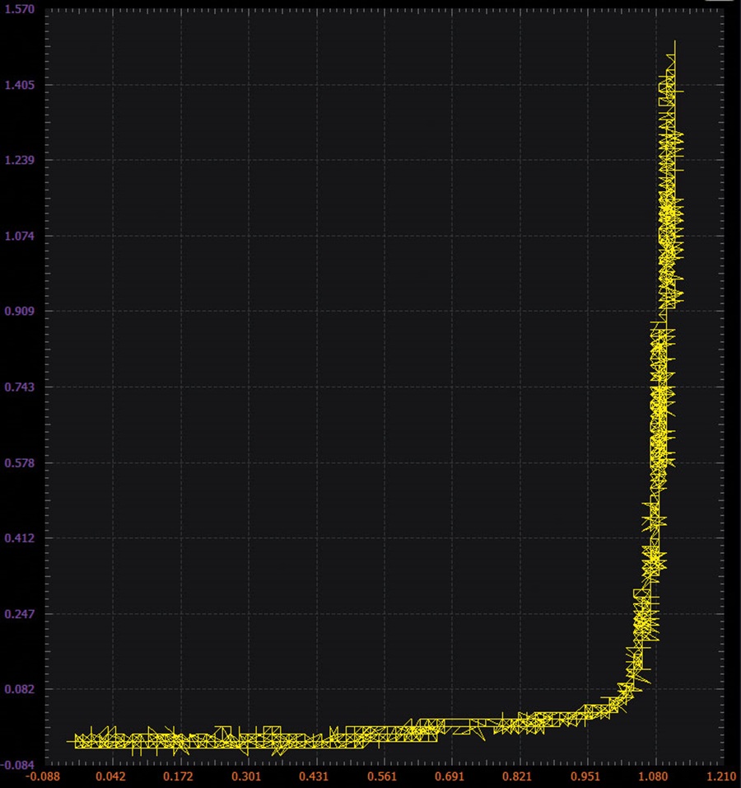Viewport: 741px width, 788px height.
Task: Click the 1.239 y-axis value
Action: [x=20, y=160]
